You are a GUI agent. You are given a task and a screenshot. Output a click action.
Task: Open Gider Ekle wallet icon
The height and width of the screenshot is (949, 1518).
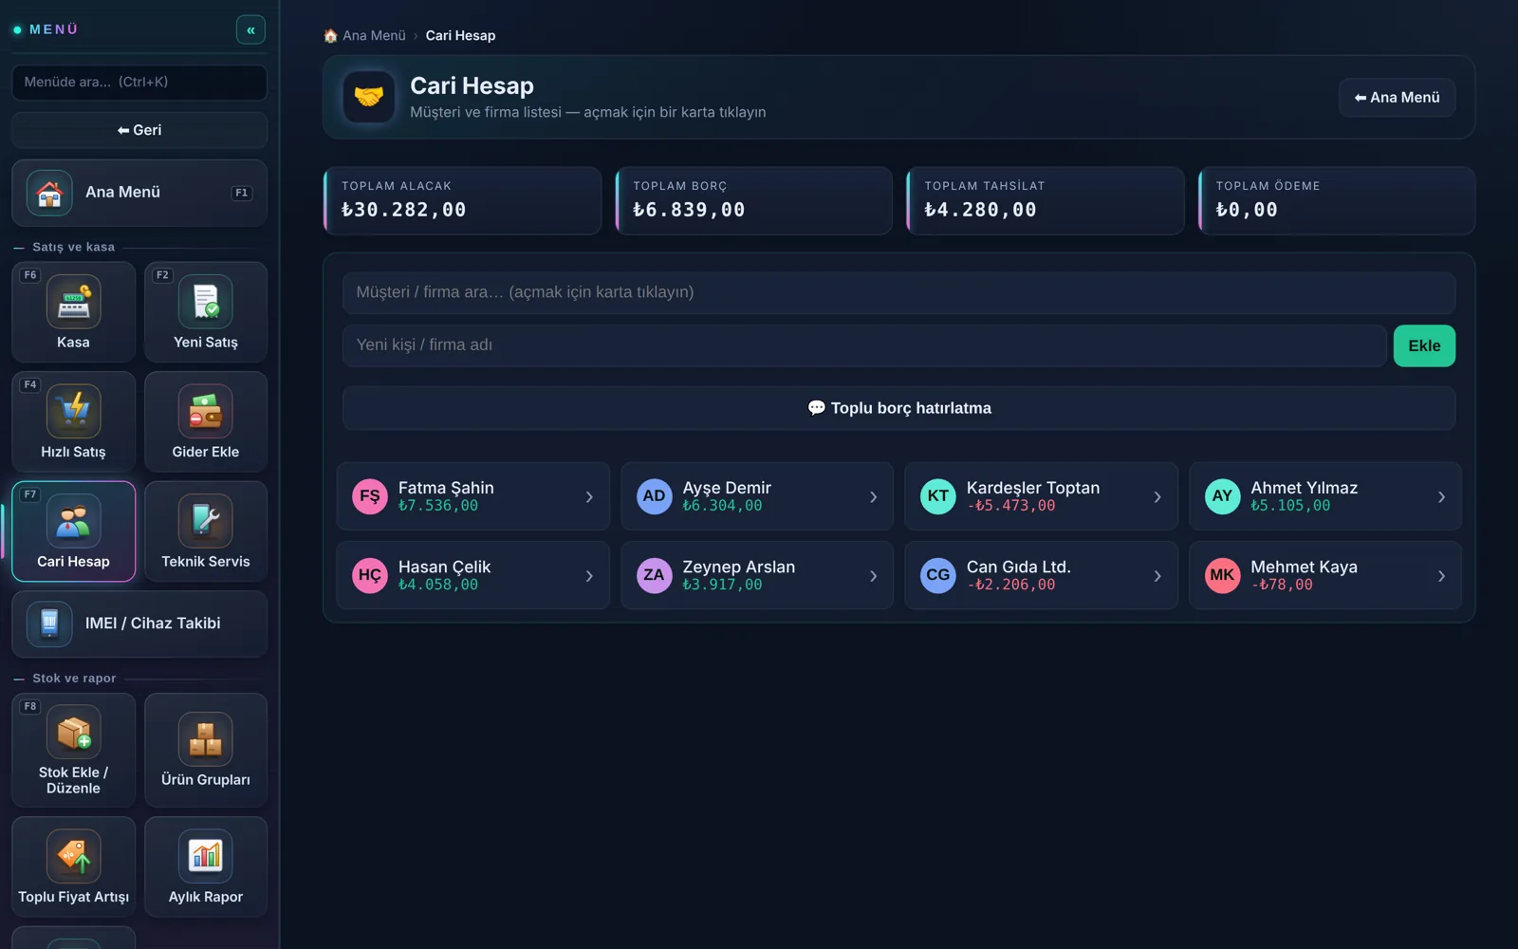[x=206, y=411]
